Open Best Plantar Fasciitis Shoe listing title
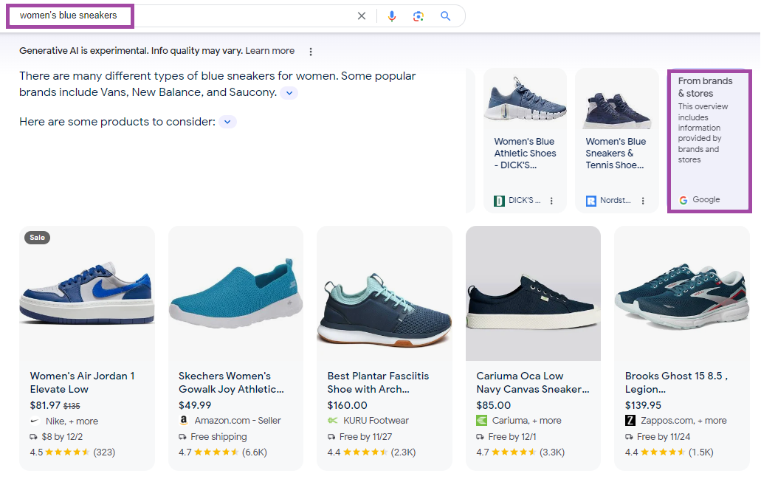The height and width of the screenshot is (482, 761). point(378,382)
